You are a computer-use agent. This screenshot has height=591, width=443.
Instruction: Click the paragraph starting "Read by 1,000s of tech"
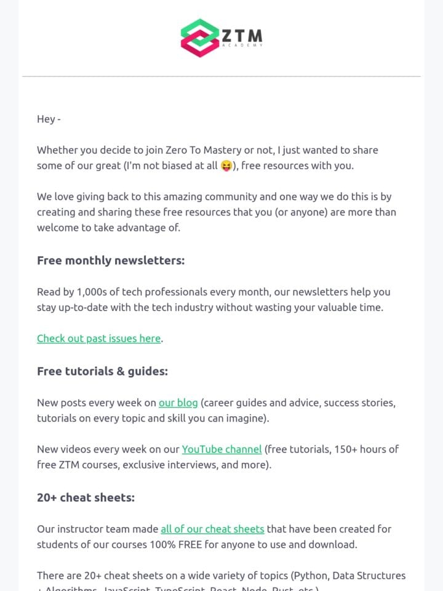[214, 300]
